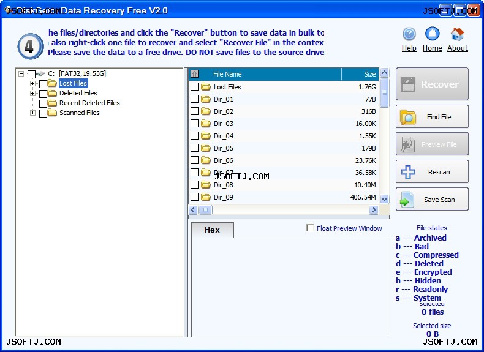
Task: Click Dir_01 folder icon
Action: [206, 99]
